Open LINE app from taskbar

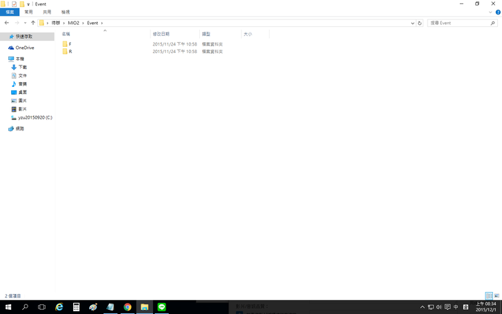161,307
